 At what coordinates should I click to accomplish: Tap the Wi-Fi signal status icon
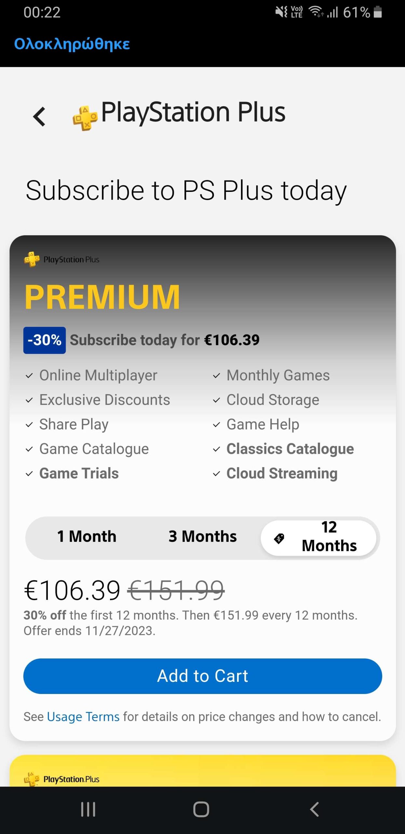click(316, 12)
